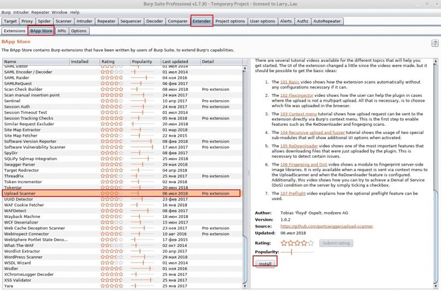Switch to the Extensions sub-tab

15,31
